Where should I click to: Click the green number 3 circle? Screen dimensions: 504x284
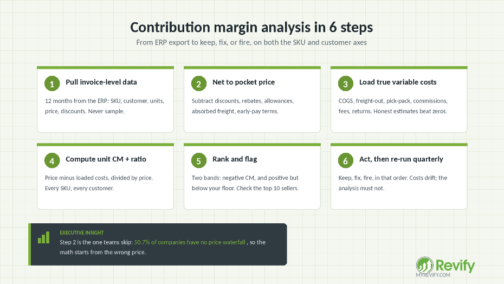pos(346,83)
